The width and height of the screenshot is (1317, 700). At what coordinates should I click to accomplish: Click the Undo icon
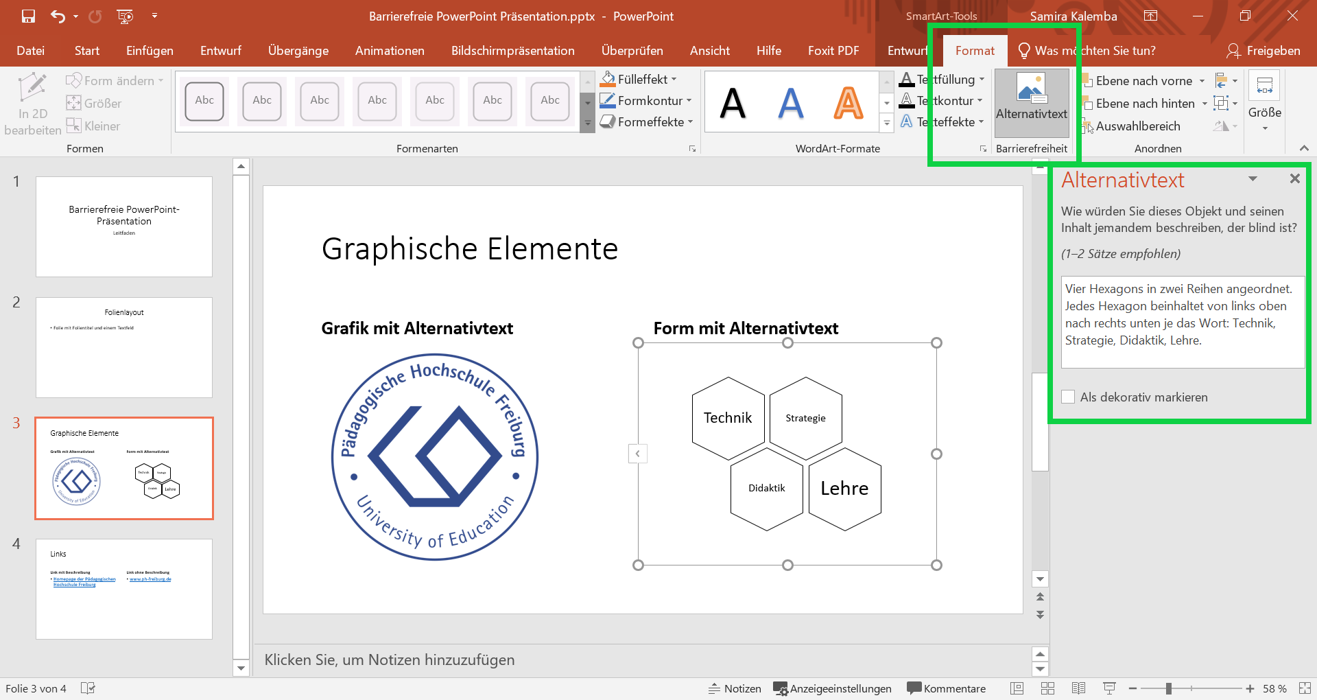(58, 16)
